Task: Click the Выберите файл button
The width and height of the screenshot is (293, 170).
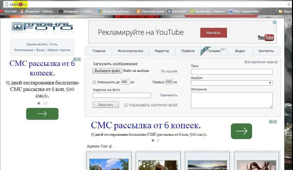Action: (x=107, y=71)
